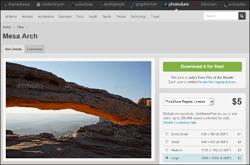This screenshot has width=250, height=165.
Task: Browse the Animals category
Action: click(27, 17)
